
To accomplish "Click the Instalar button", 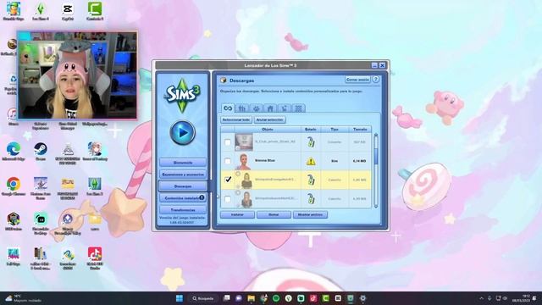I will coord(237,214).
